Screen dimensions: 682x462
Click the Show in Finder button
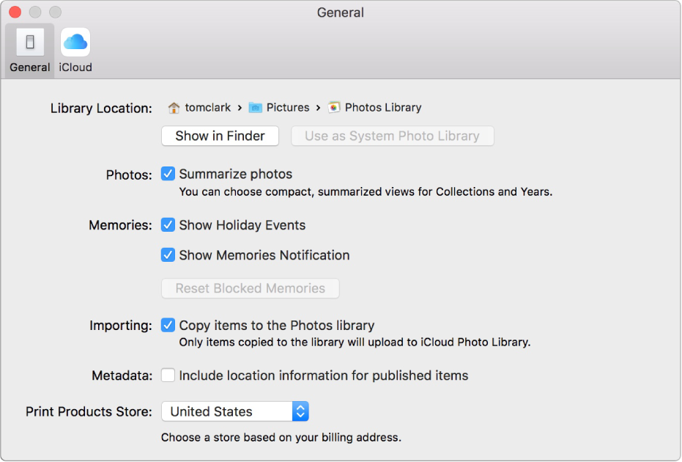click(220, 136)
